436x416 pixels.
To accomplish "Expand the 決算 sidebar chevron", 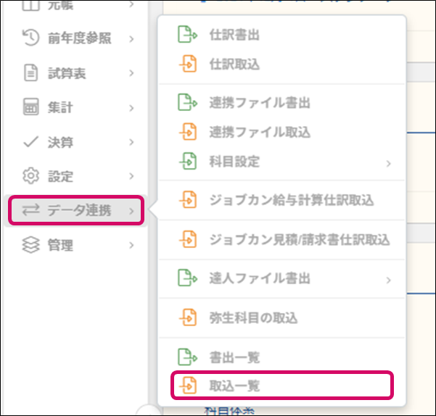I will 131,142.
